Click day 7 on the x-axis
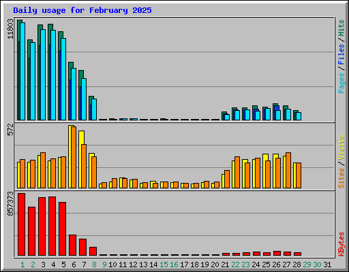Image resolution: width=349 pixels, height=272 pixels. (x=84, y=265)
